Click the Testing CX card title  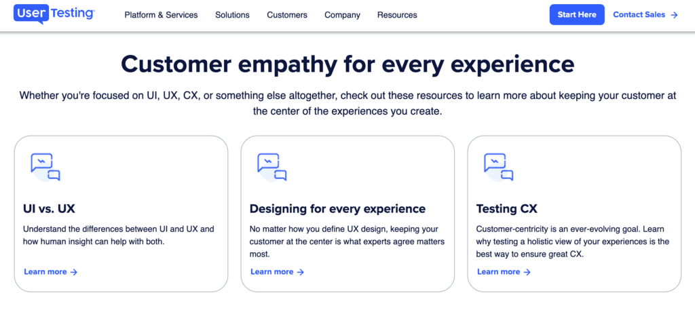506,209
